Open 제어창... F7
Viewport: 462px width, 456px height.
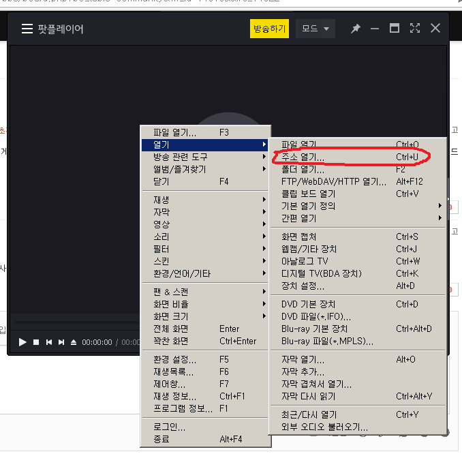[205, 384]
